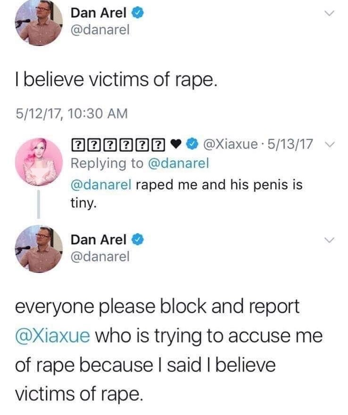Expand the bottom tweet's chevron menu

330,240
